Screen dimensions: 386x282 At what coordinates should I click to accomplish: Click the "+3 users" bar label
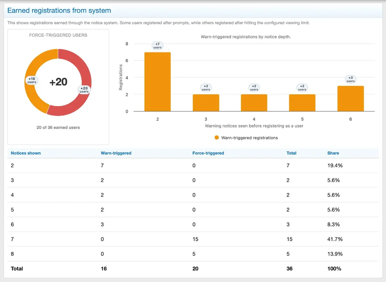click(350, 79)
